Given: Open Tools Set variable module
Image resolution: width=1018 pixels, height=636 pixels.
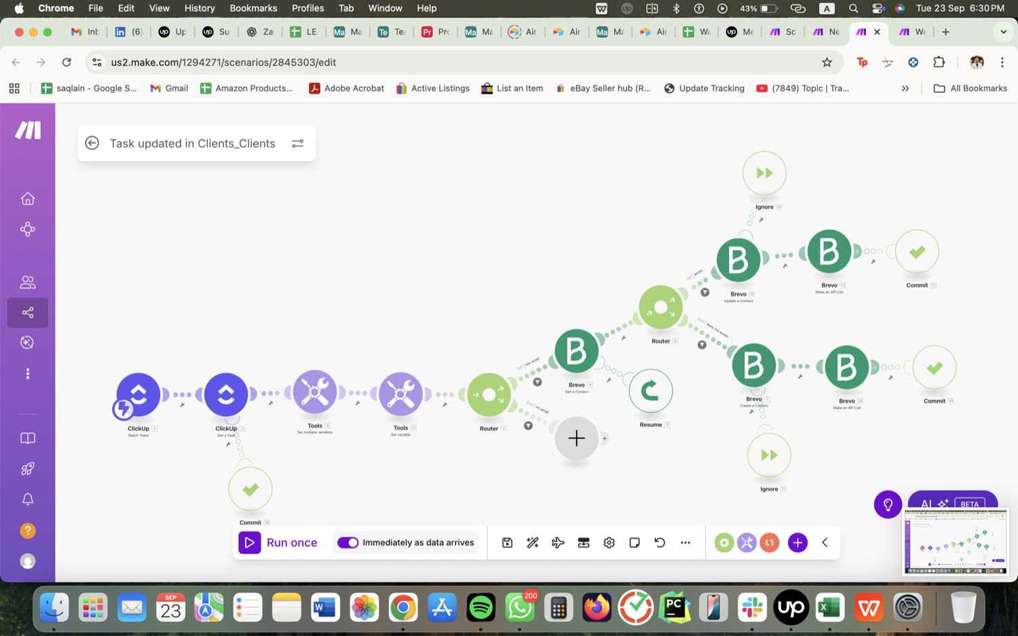Looking at the screenshot, I should 400,394.
